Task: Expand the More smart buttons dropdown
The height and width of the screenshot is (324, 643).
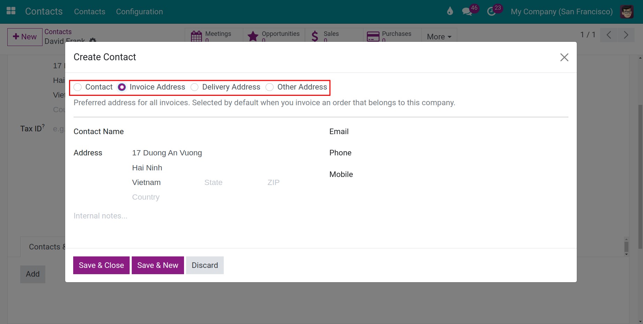Action: click(x=439, y=37)
